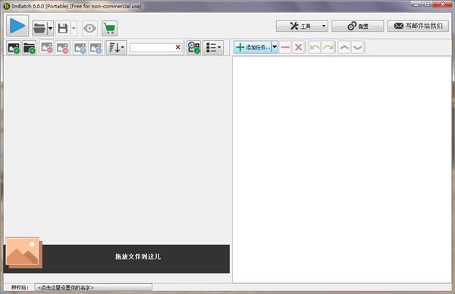Redo the task change
455x294 pixels.
(x=328, y=47)
